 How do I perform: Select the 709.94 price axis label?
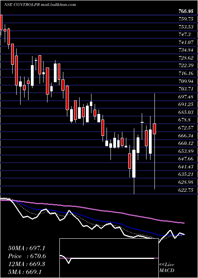tap(186, 81)
